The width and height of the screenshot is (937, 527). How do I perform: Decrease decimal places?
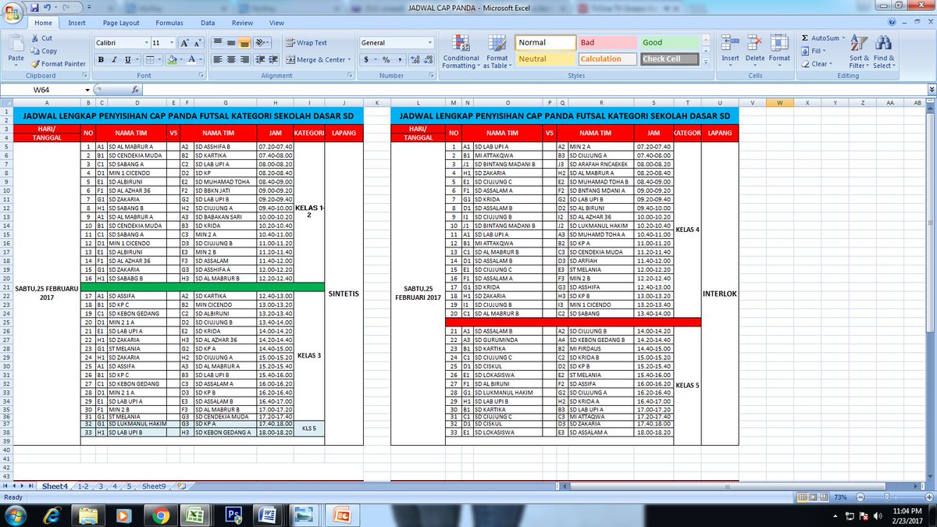(x=428, y=59)
